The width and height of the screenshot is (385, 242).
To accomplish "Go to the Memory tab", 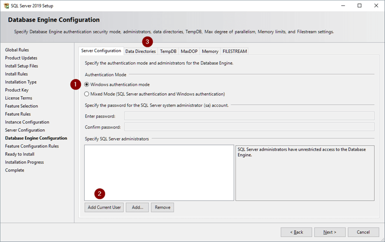I will pos(210,51).
